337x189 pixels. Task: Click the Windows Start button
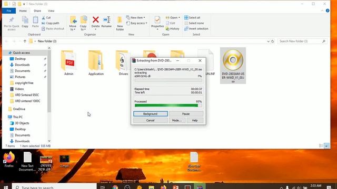point(6,187)
